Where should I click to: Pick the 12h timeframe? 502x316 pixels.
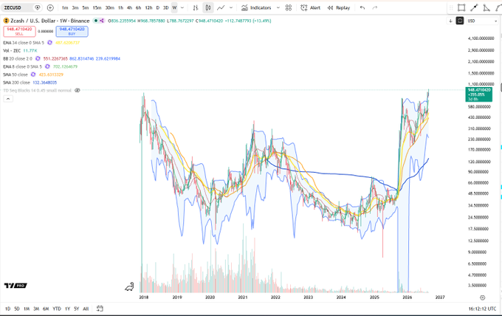[x=148, y=7]
